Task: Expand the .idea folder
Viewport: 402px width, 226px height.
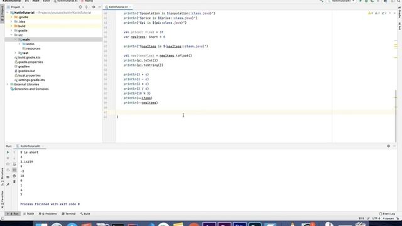Action: [11, 21]
